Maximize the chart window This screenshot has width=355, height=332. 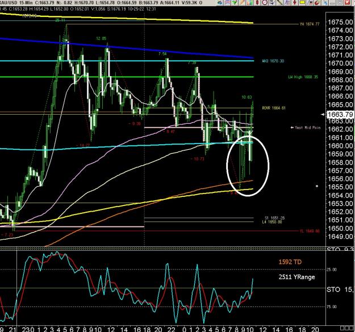340,2
